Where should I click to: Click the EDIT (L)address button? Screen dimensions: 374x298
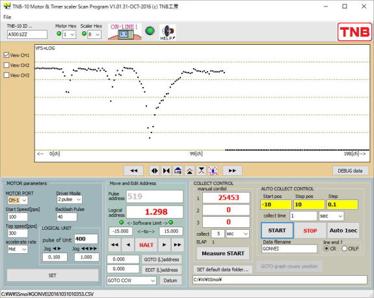click(161, 270)
